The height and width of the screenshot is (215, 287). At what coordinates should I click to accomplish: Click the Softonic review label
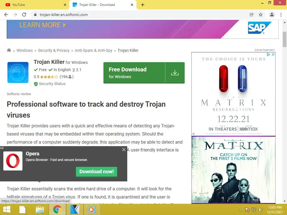click(19, 94)
